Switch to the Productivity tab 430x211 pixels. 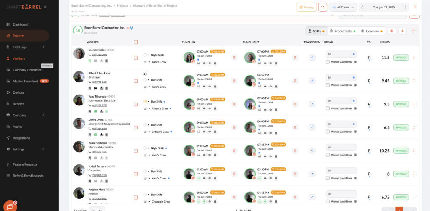[343, 31]
